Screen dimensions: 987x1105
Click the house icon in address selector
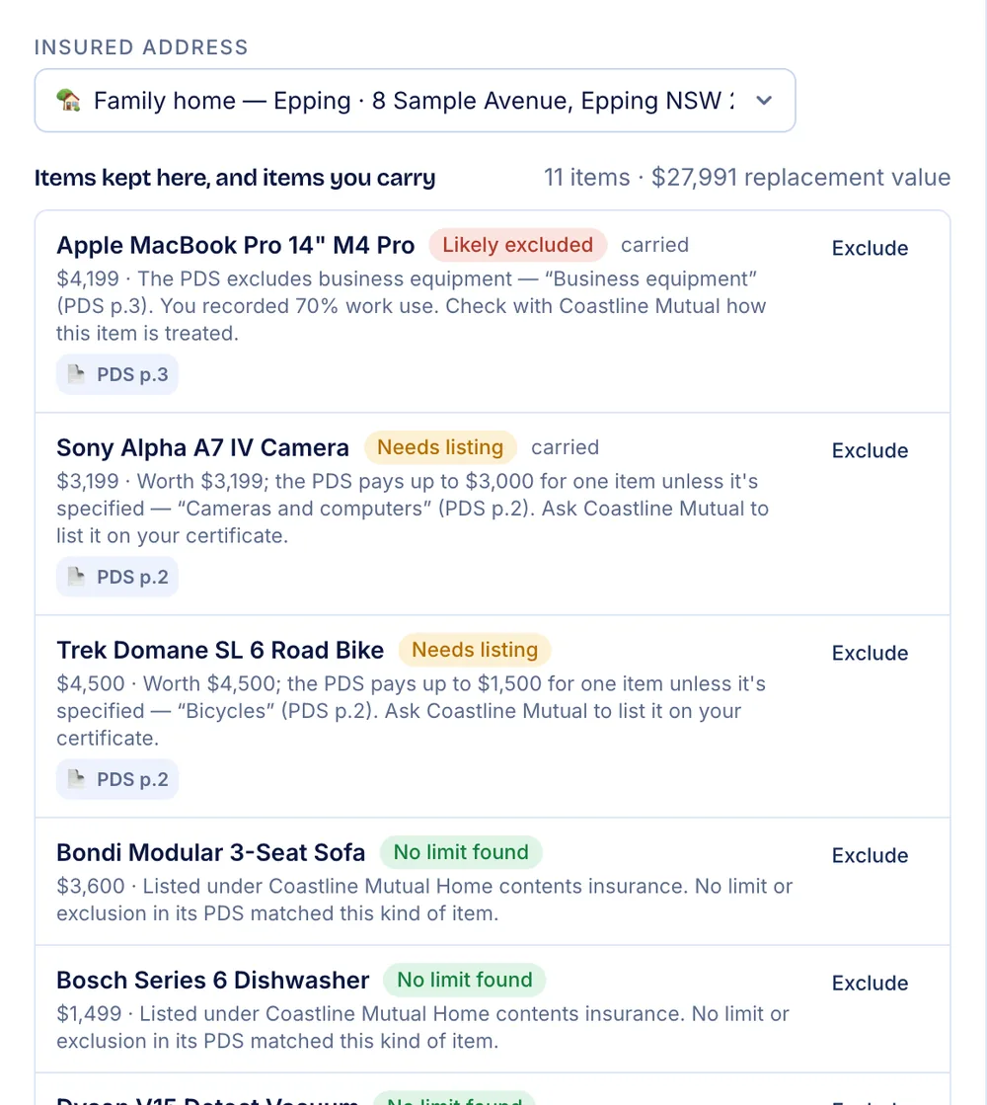(x=68, y=100)
